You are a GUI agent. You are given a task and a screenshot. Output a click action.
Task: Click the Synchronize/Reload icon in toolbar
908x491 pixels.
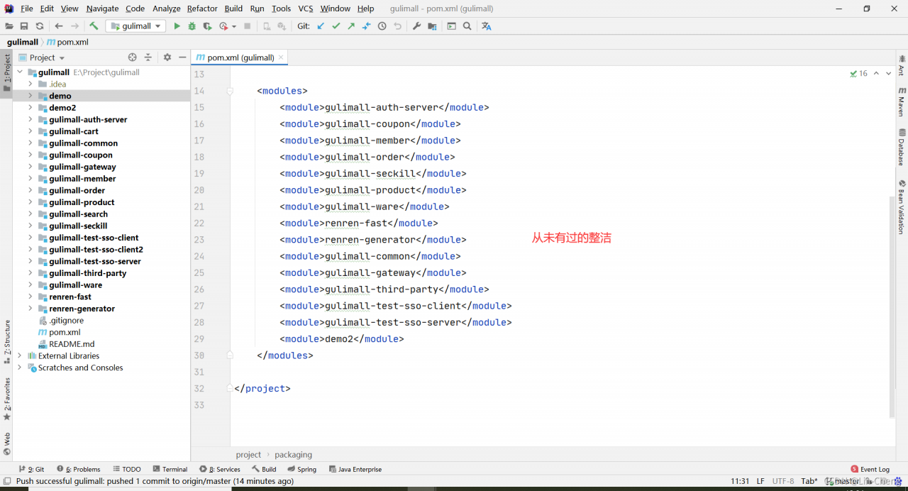(40, 26)
